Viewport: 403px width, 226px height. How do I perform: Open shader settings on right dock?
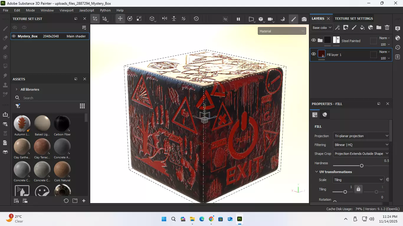pos(398,38)
